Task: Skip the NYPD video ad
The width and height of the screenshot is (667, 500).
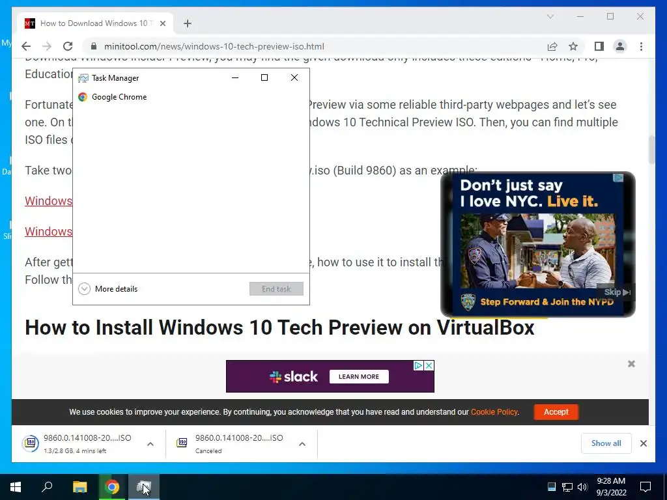Action: coord(617,292)
